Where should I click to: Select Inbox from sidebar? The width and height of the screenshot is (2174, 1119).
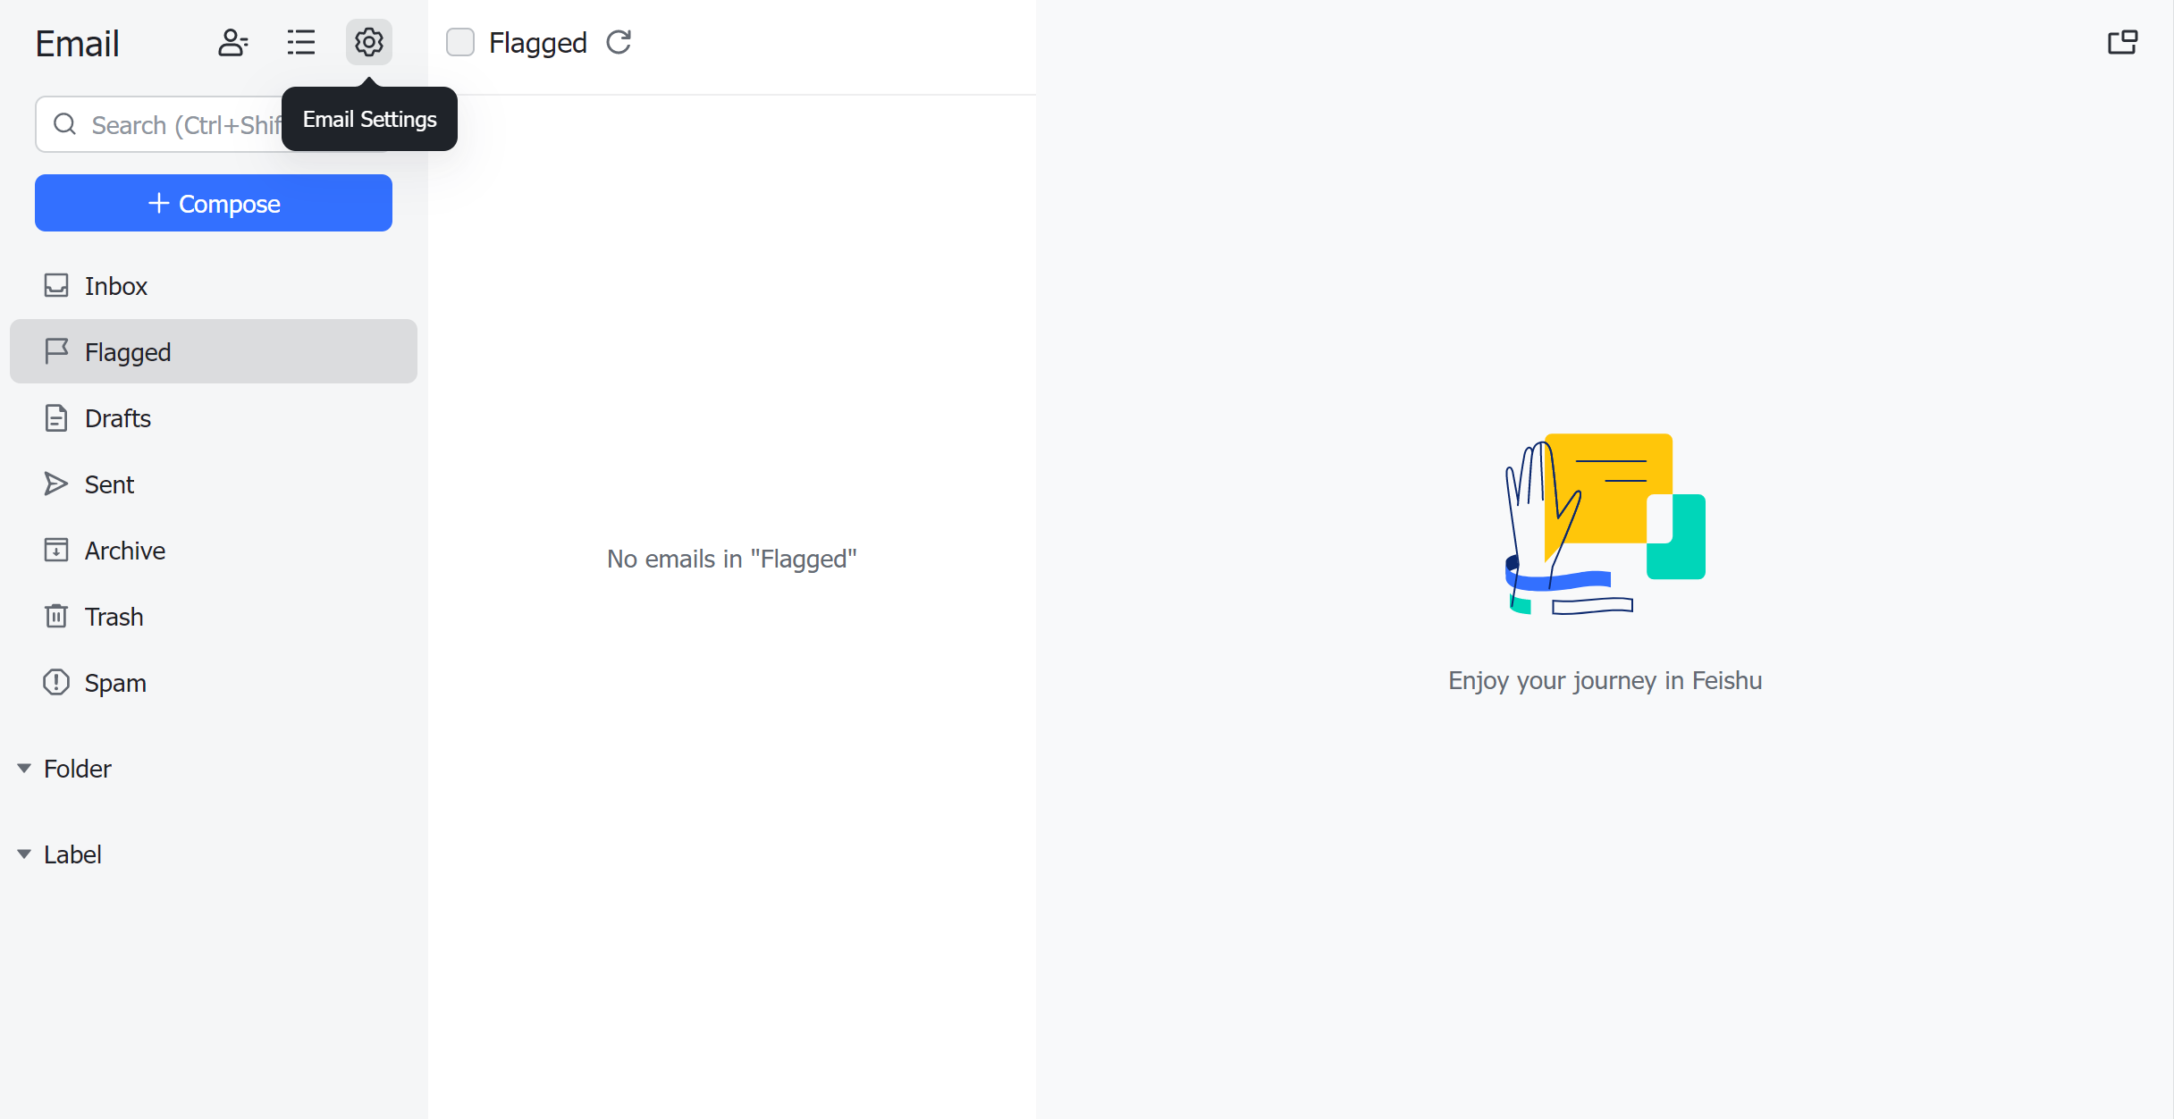click(114, 284)
